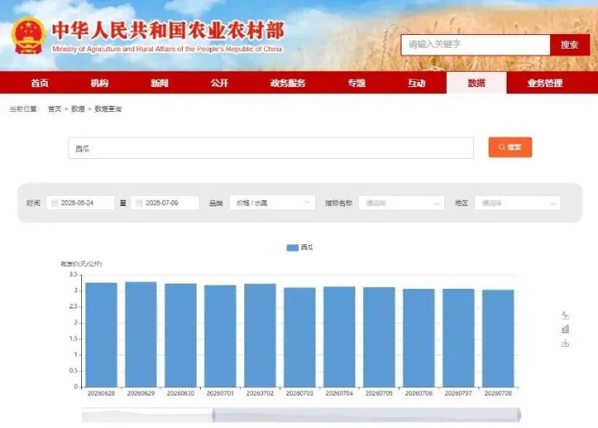
Task: Click breadcrumb link 数据查询
Action: point(108,109)
